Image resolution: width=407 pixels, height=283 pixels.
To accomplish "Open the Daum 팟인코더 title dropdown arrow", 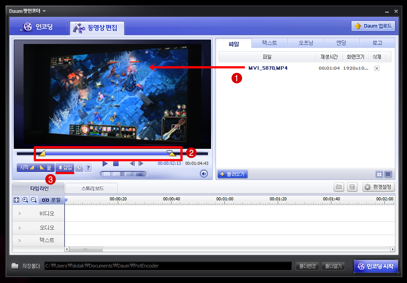I will 44,11.
